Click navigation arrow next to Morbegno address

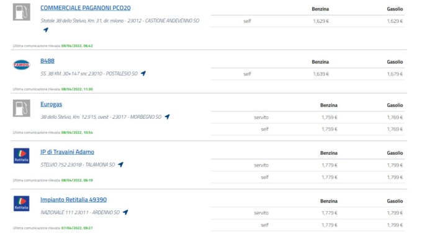coord(167,117)
